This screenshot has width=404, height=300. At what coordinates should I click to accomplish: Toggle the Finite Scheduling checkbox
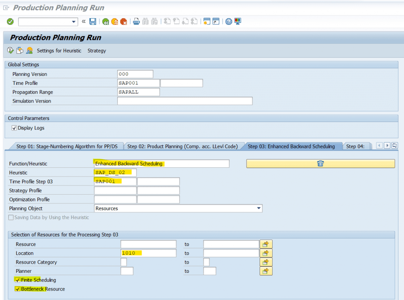click(17, 280)
